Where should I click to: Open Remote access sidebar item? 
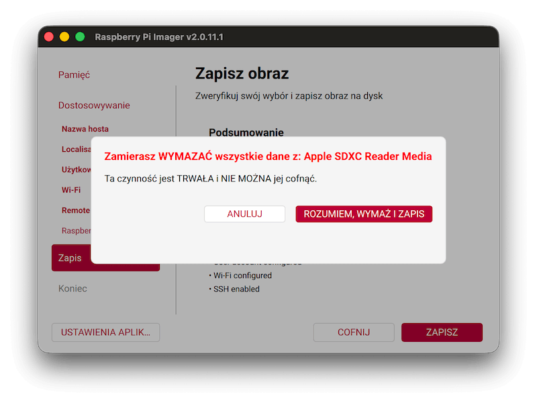tap(76, 210)
